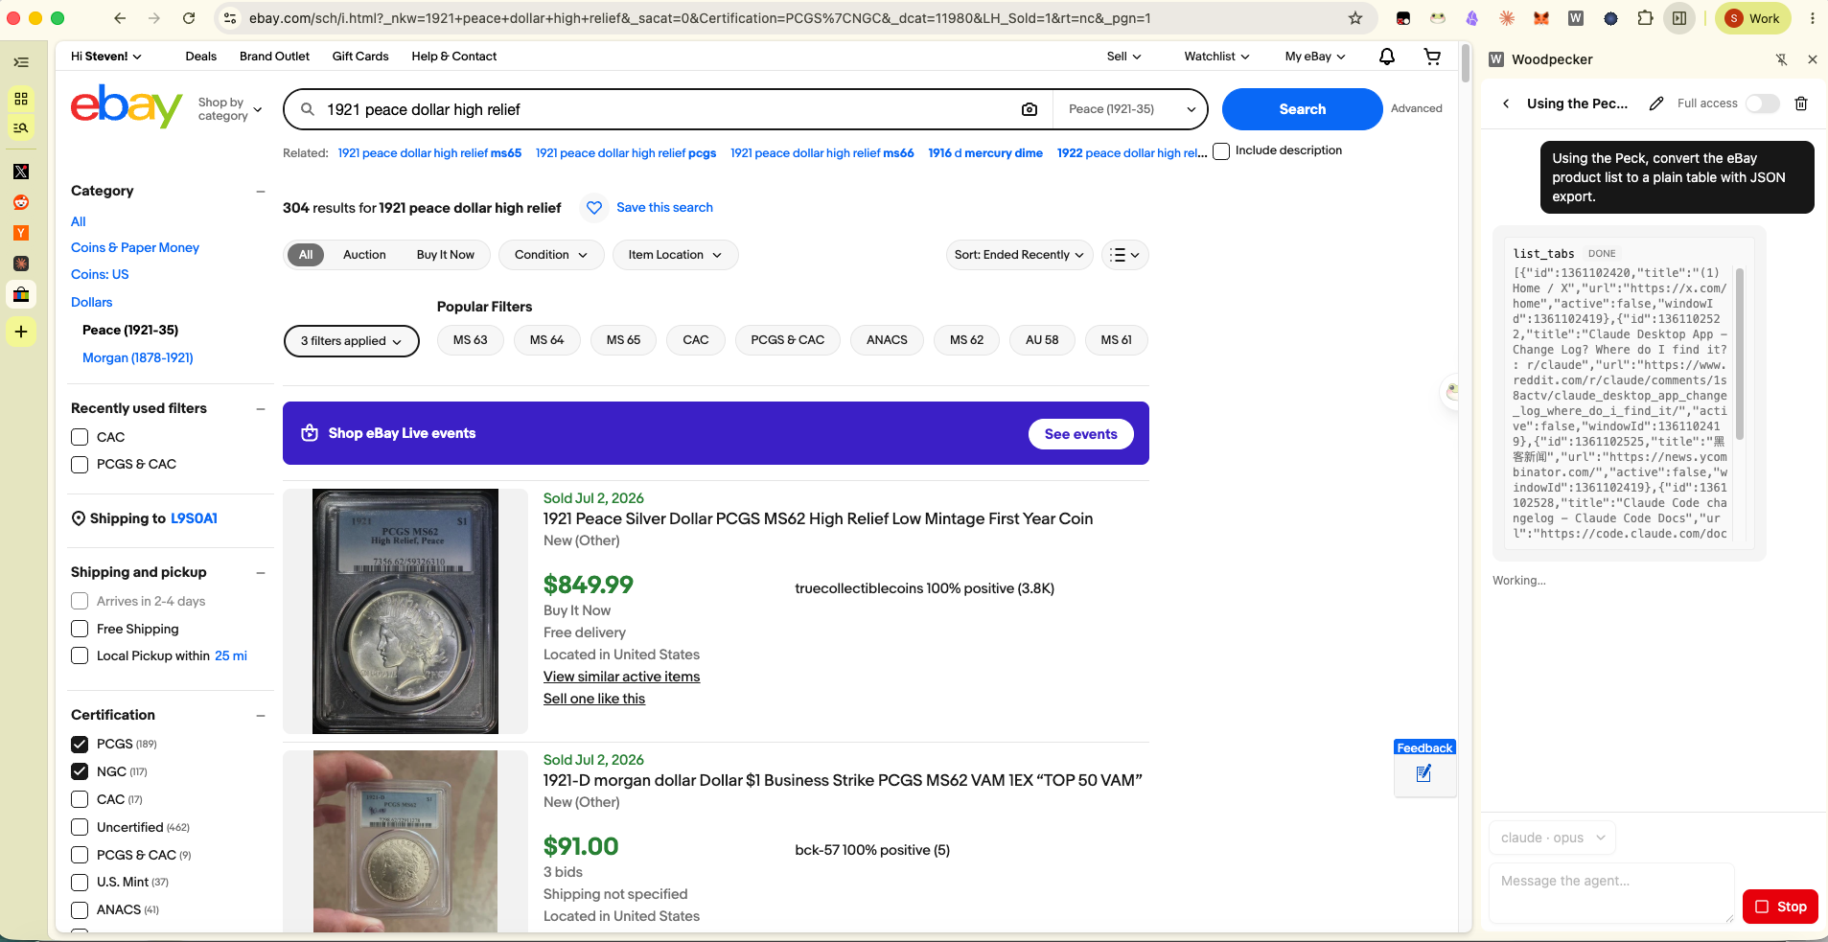
Task: Toggle the browser side panel icon
Action: 1679,18
